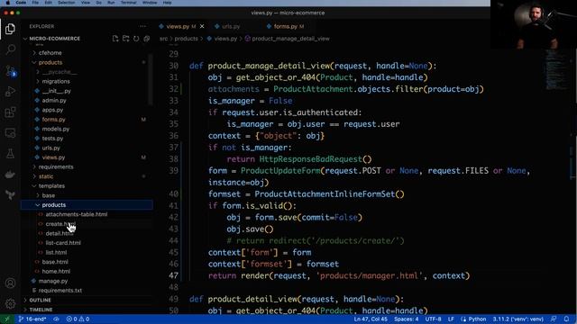Screen dimensions: 577x324
Task: Open the Accounts menu icon
Action: (x=10, y=283)
